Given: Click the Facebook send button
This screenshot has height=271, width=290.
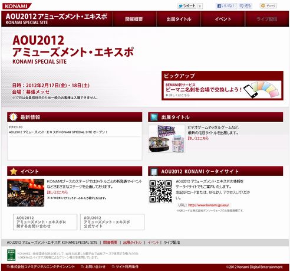Looking at the screenshot, I should [x=245, y=6].
